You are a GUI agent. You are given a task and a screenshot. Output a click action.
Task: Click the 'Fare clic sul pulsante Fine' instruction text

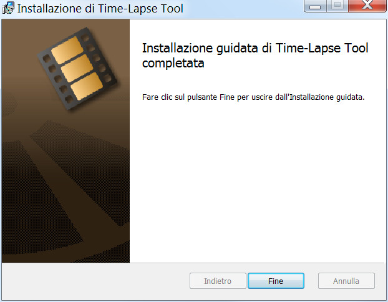click(x=188, y=97)
